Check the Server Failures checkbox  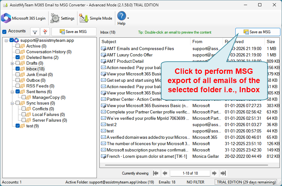(23, 120)
